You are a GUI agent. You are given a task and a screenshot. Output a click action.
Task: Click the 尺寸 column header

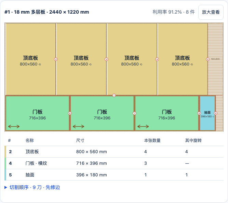[80, 141]
